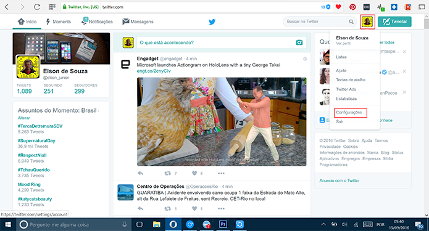
Task: Choose Sair to log out
Action: click(339, 121)
